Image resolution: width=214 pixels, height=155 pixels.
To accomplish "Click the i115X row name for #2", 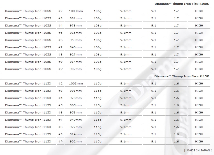I will [x=28, y=84].
